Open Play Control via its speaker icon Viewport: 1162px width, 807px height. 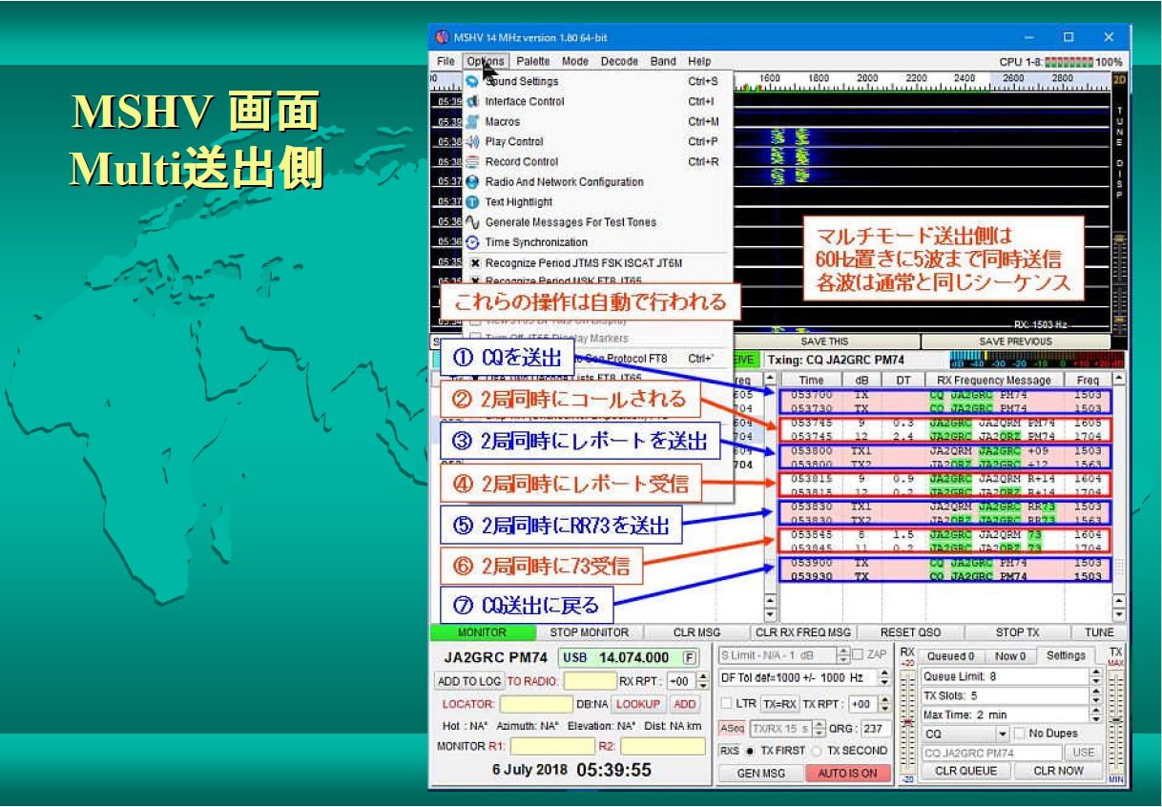[473, 142]
